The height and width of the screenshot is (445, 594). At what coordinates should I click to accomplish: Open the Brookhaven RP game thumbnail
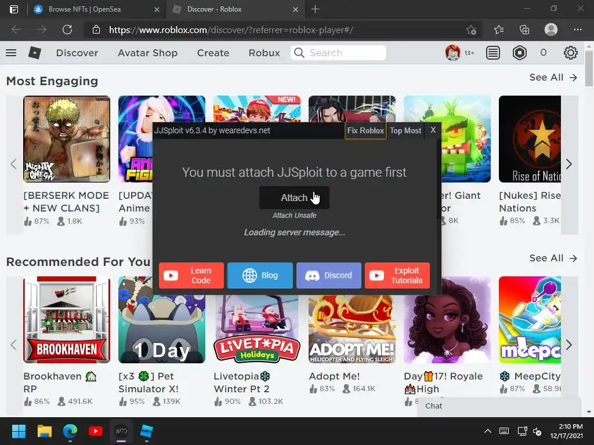point(67,320)
